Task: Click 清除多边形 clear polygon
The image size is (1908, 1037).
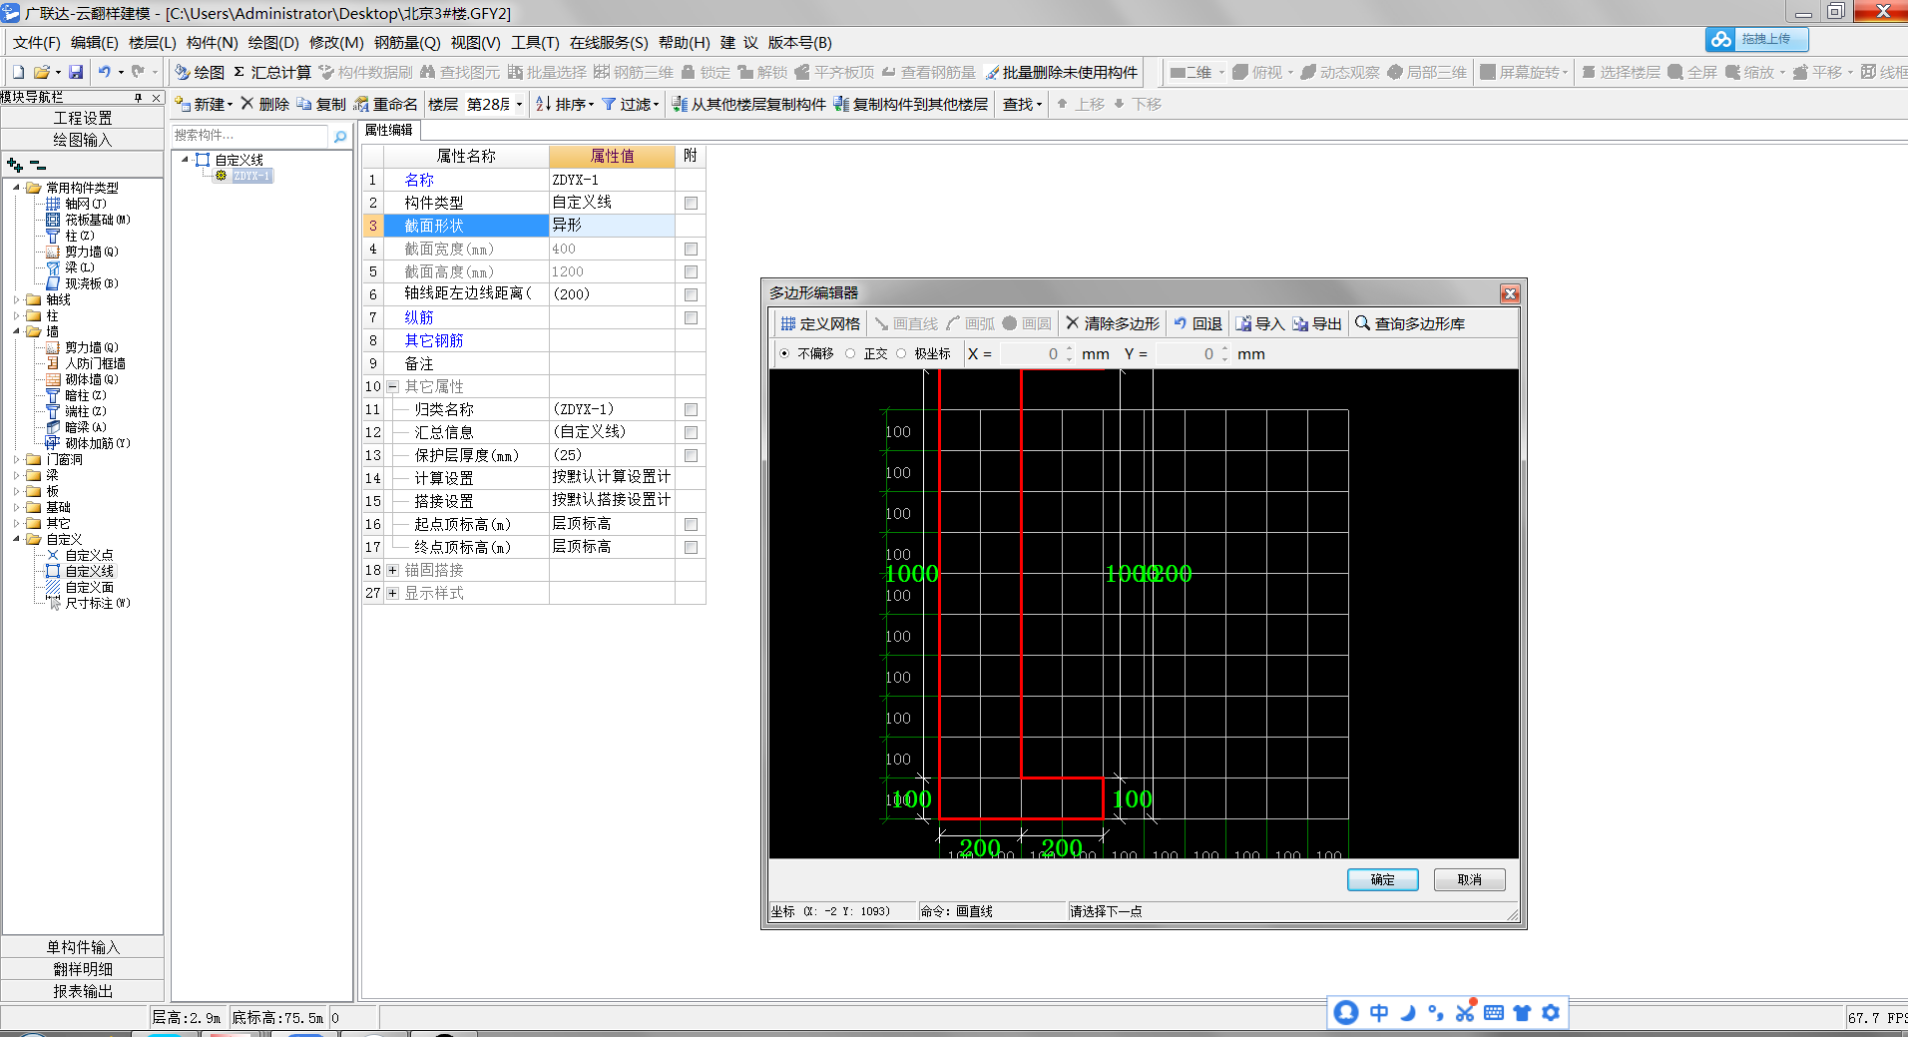Action: point(1113,323)
